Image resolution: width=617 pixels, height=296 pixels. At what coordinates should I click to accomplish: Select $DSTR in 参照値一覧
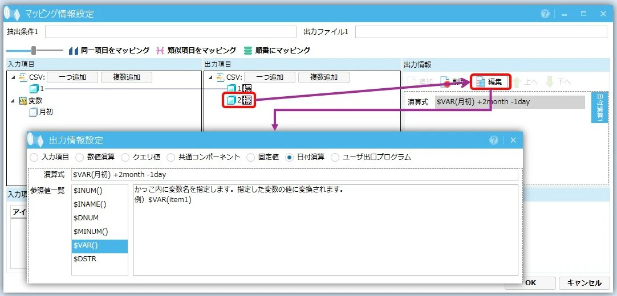(100, 259)
